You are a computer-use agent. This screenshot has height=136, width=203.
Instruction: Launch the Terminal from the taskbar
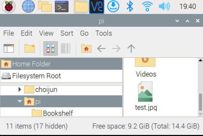pyautogui.click(x=62, y=7)
